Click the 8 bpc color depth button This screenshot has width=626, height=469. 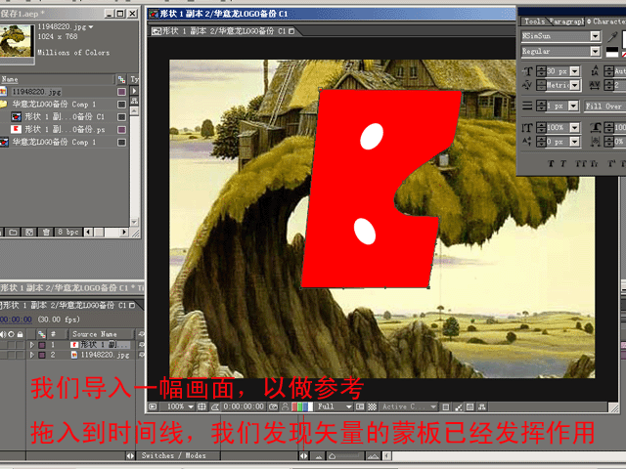pyautogui.click(x=67, y=233)
